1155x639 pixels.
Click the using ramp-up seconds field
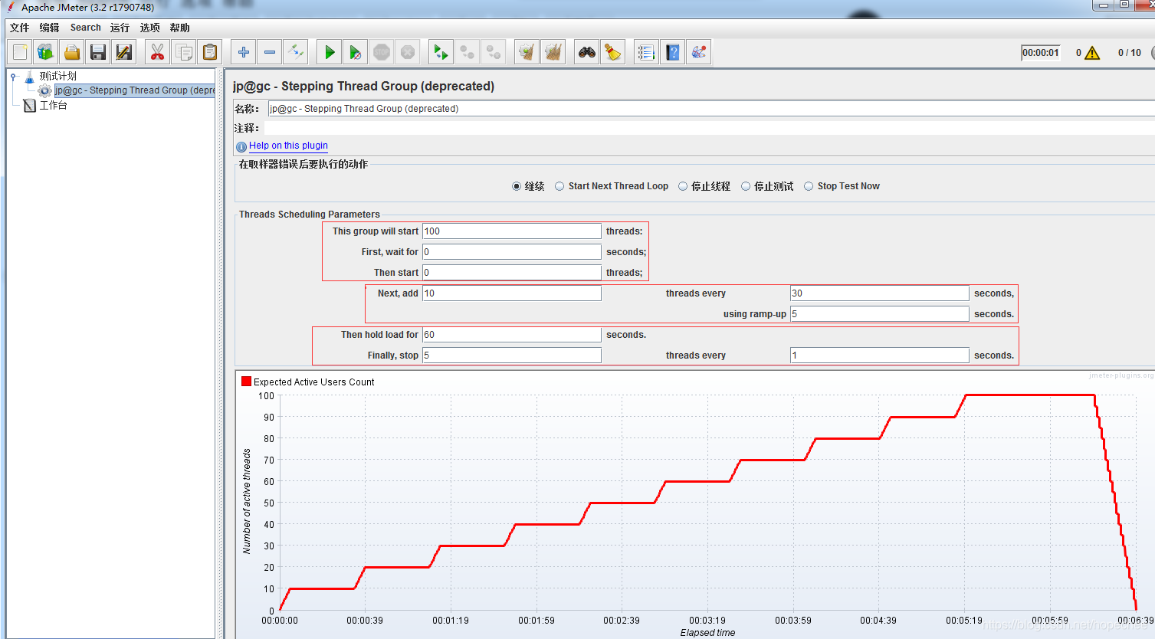pyautogui.click(x=880, y=314)
